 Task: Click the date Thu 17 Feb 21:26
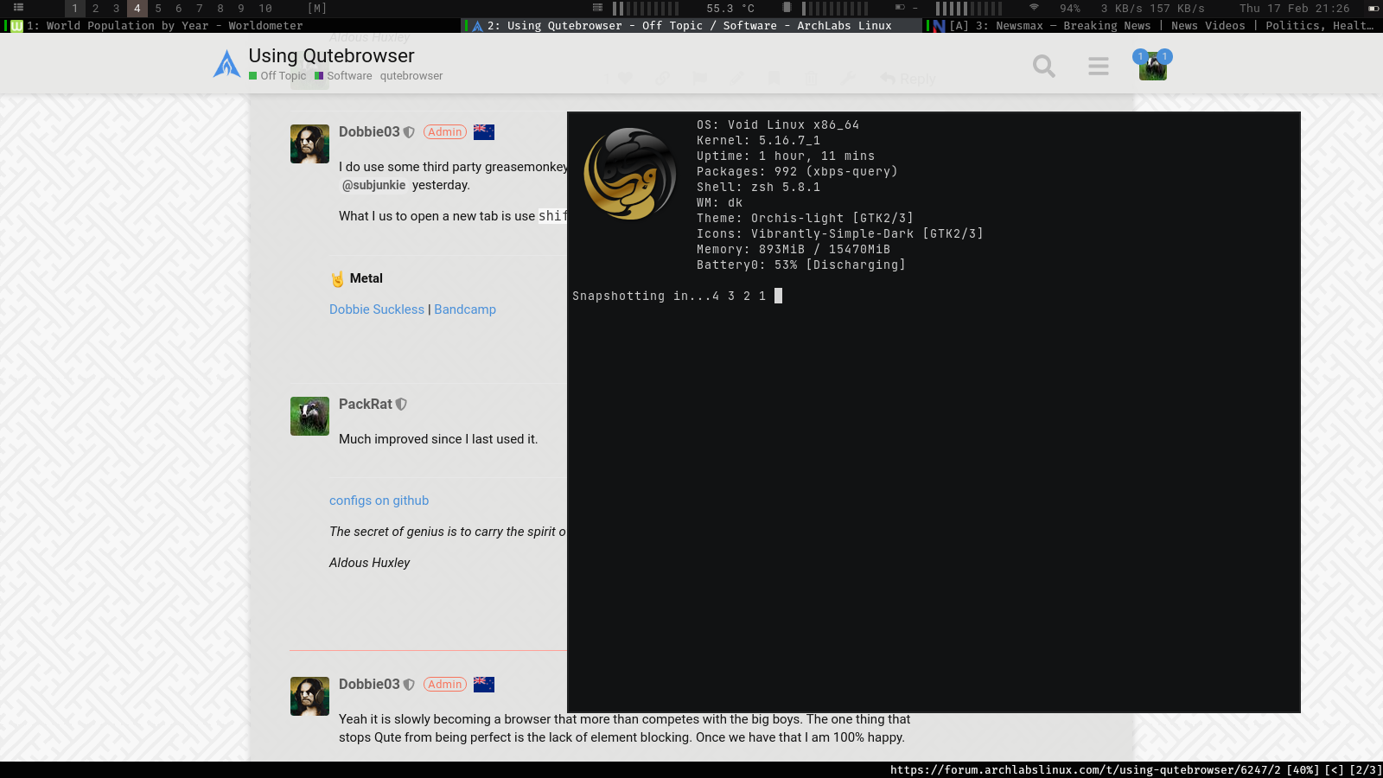pos(1294,9)
